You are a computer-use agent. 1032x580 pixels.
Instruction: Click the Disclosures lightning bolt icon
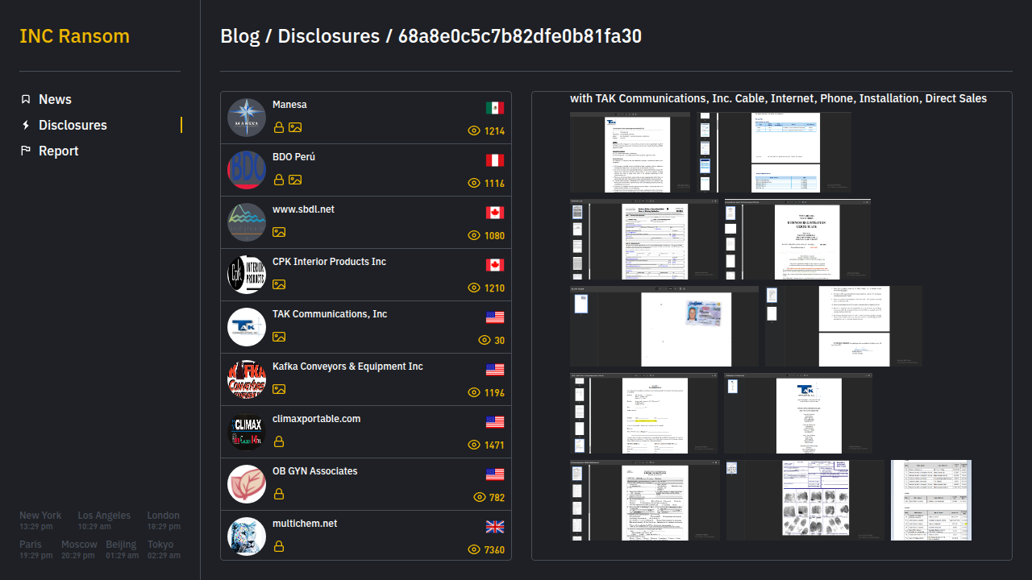point(26,125)
